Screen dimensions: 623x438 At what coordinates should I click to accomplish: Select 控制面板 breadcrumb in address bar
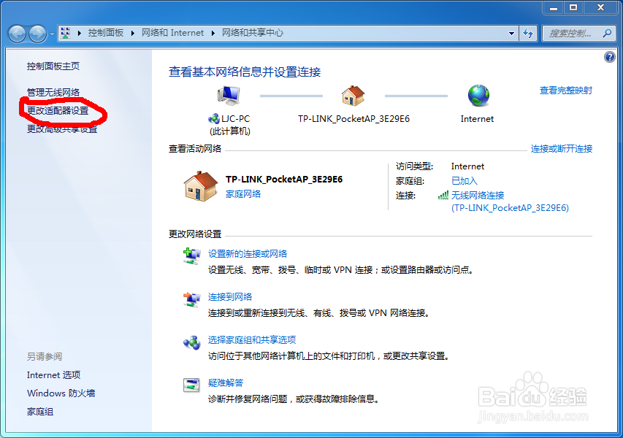(106, 33)
